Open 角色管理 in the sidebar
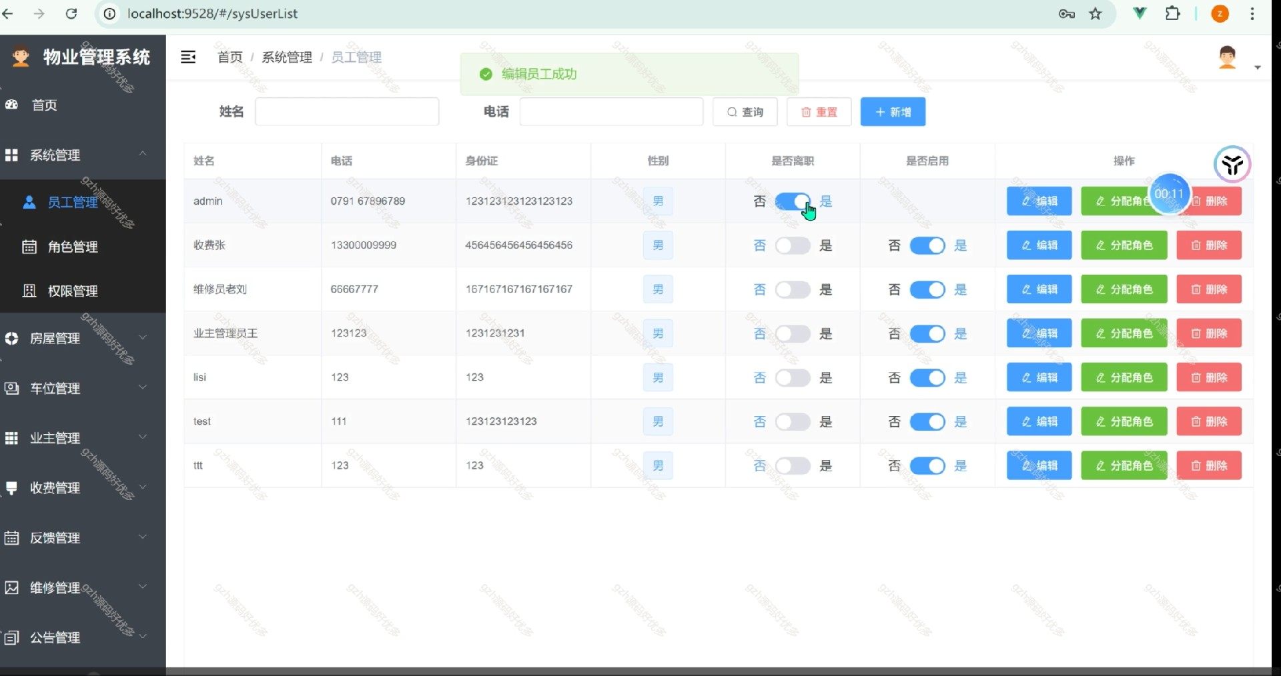This screenshot has width=1281, height=676. point(73,247)
